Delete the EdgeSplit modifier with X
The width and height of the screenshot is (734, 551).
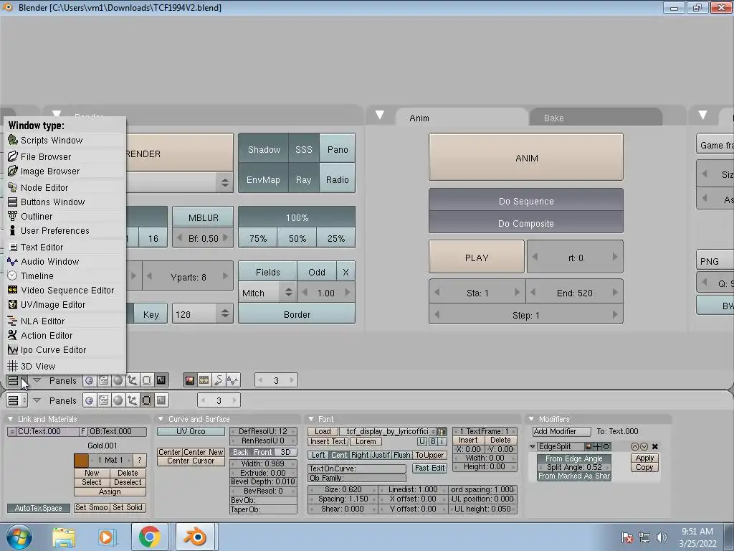(655, 446)
